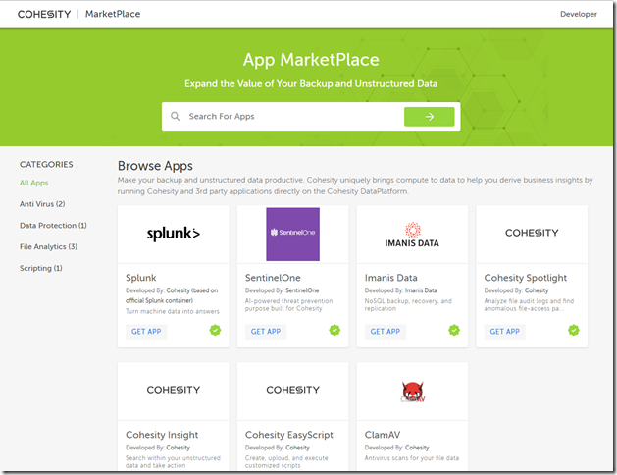Open the SentinelOne app title
Viewport: 617px width, 475px height.
point(273,278)
